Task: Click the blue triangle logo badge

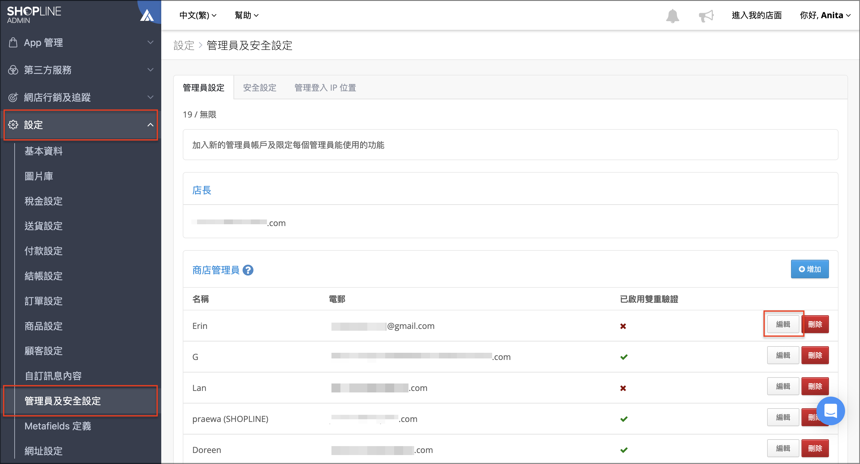Action: pyautogui.click(x=147, y=15)
